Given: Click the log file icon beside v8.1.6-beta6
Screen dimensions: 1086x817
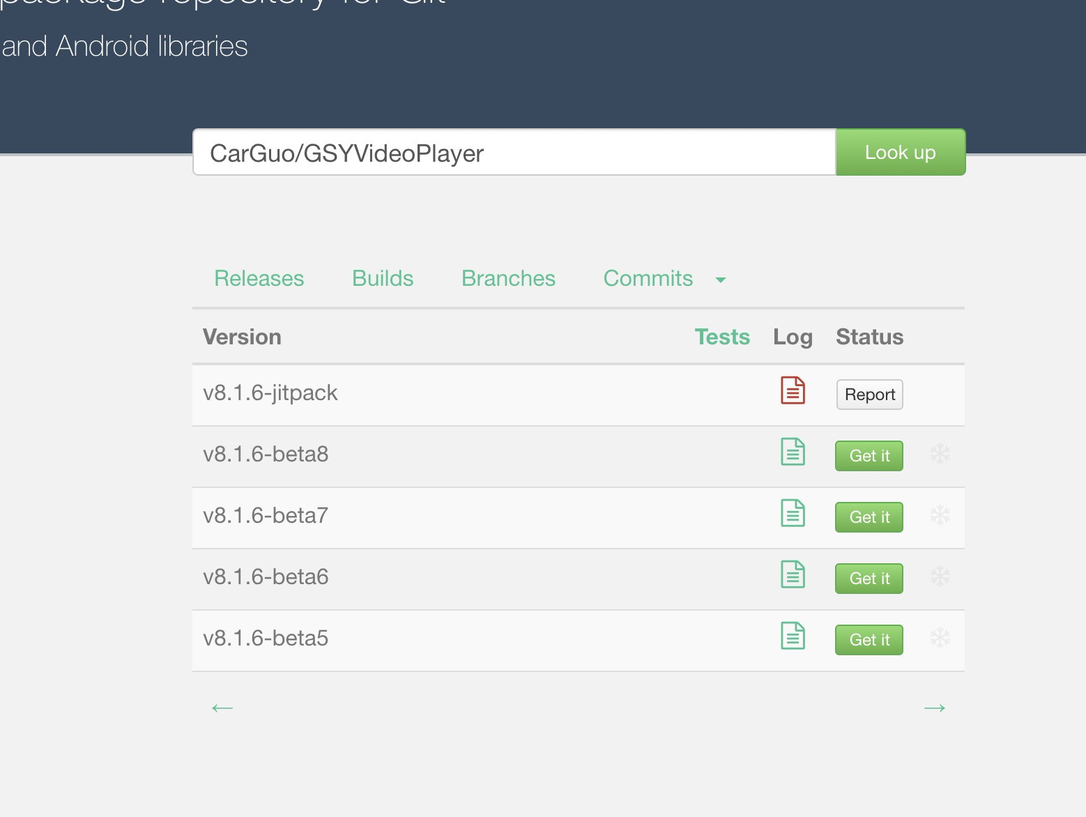Looking at the screenshot, I should pyautogui.click(x=793, y=575).
